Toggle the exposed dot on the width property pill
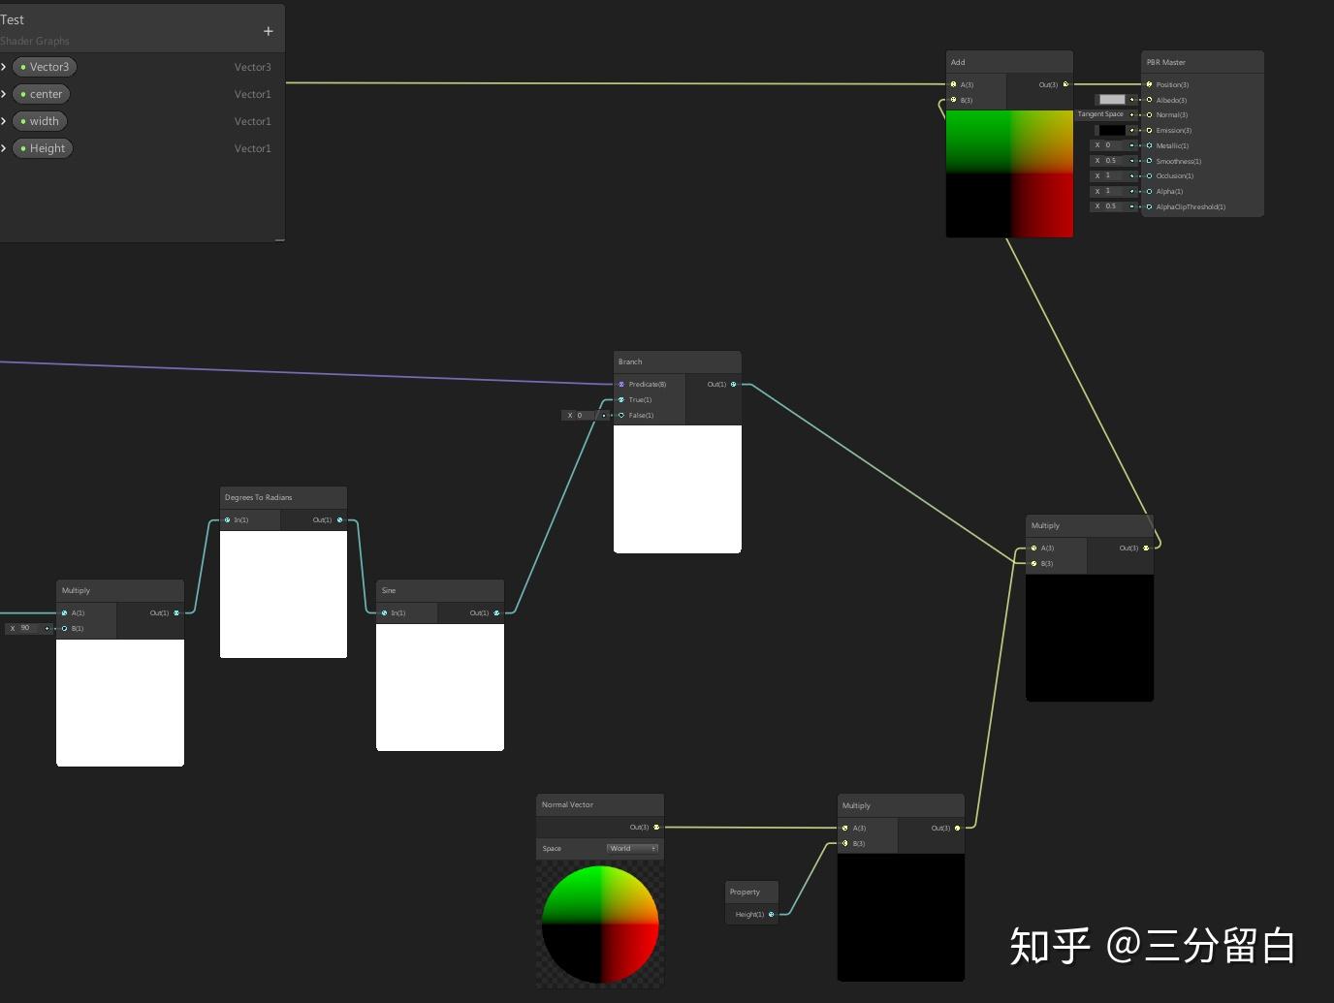This screenshot has height=1003, width=1334. 24,120
